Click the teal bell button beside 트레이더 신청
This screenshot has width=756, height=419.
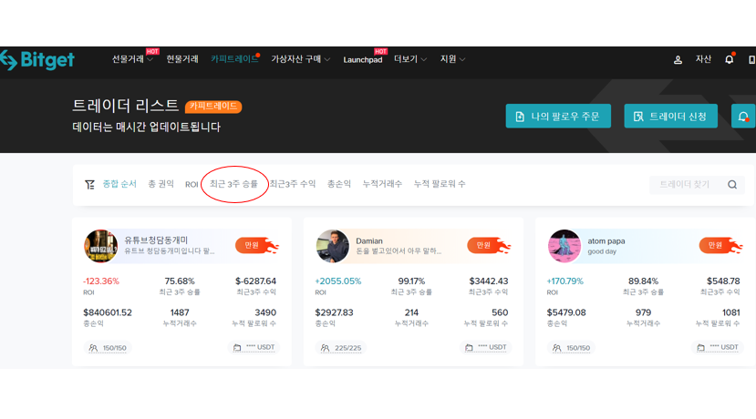743,116
